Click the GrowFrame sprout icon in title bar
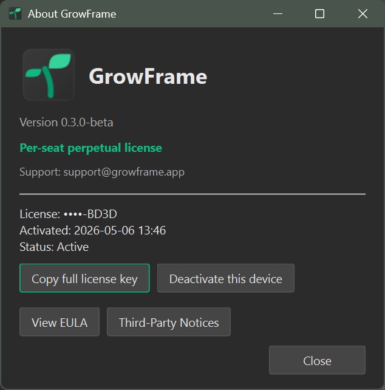Viewport: 385px width, 390px height. [15, 14]
